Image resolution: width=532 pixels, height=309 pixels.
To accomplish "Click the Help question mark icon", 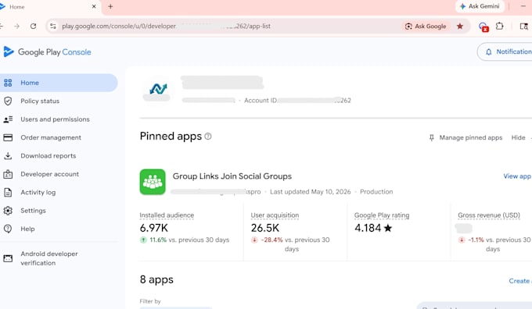I will click(8, 229).
